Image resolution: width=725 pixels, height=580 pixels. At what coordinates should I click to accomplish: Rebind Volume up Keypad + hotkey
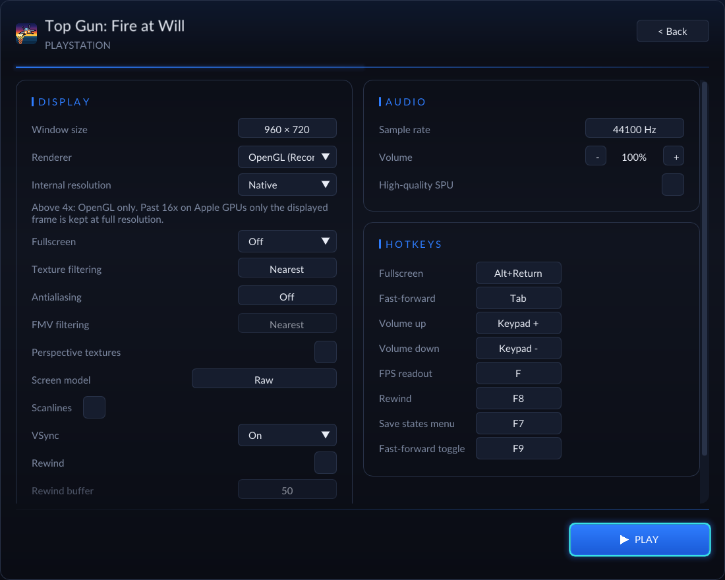(x=518, y=323)
